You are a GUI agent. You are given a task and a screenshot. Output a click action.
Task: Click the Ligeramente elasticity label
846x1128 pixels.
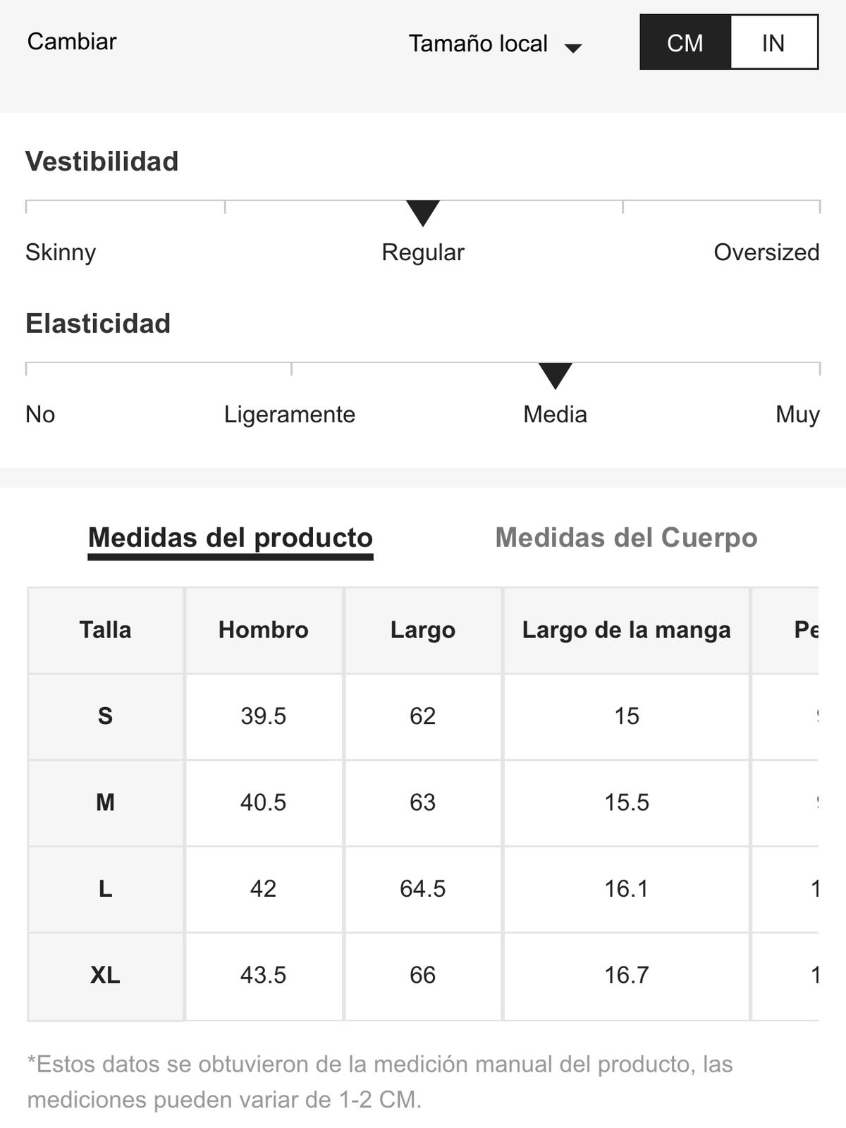tap(290, 415)
